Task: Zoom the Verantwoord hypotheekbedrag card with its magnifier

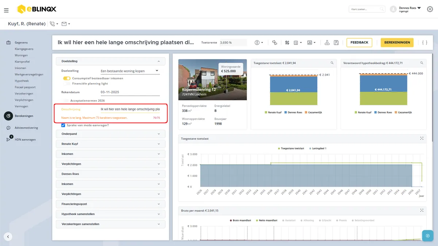Action: 422,63
